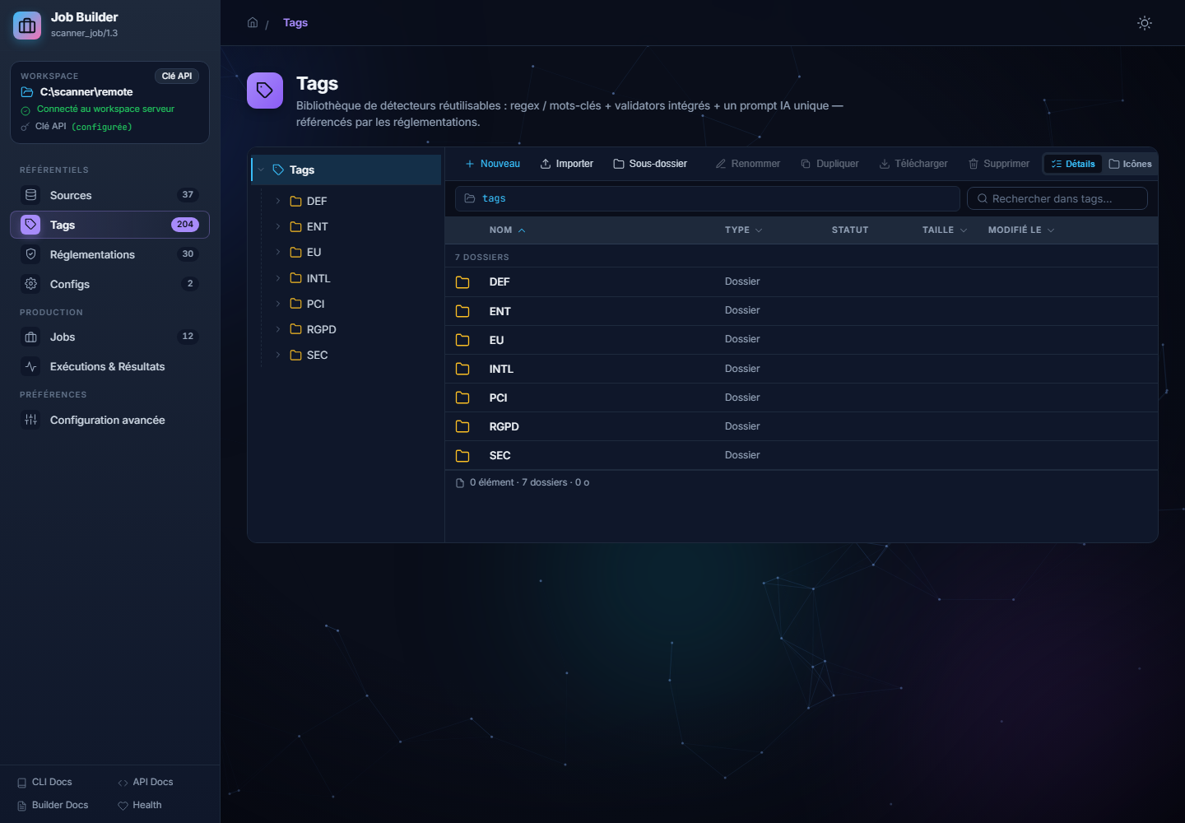This screenshot has width=1185, height=823.
Task: Click PCI folder icon in list
Action: 462,398
